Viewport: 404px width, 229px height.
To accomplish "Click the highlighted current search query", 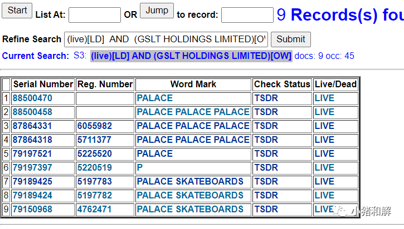I will (191, 56).
